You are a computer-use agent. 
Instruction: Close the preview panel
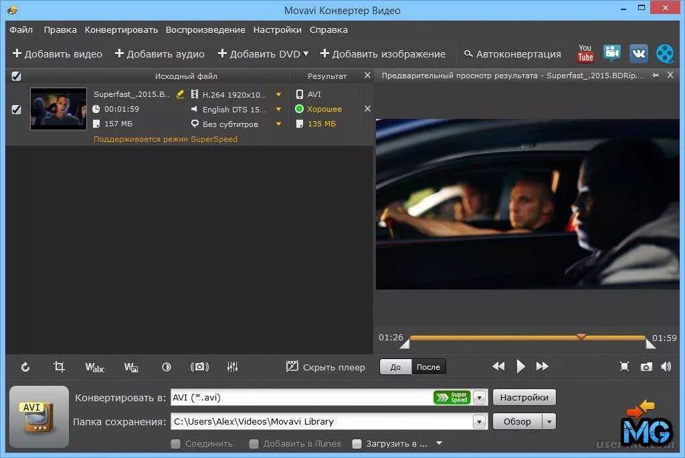670,75
